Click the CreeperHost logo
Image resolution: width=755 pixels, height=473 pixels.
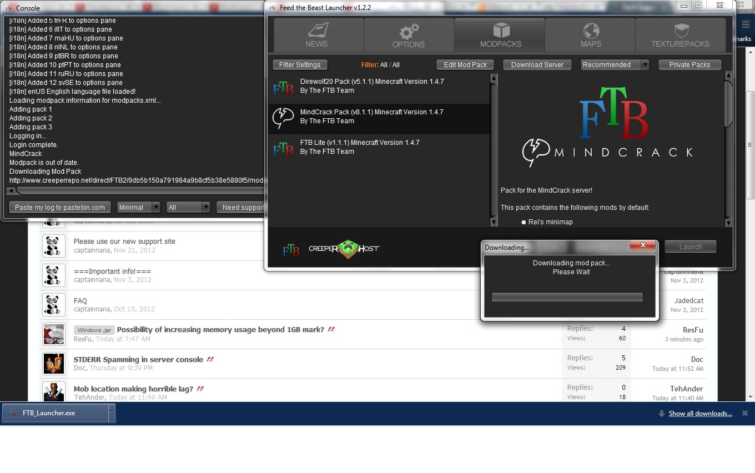[x=344, y=249]
